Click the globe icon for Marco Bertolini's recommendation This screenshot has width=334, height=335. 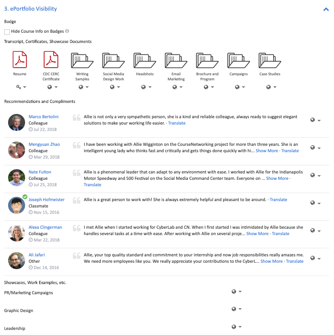click(x=312, y=120)
